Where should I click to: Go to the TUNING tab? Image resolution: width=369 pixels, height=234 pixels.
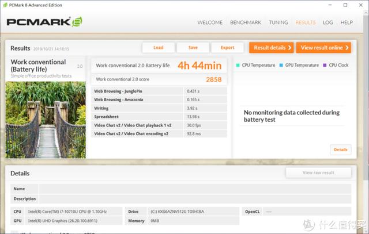tap(278, 22)
